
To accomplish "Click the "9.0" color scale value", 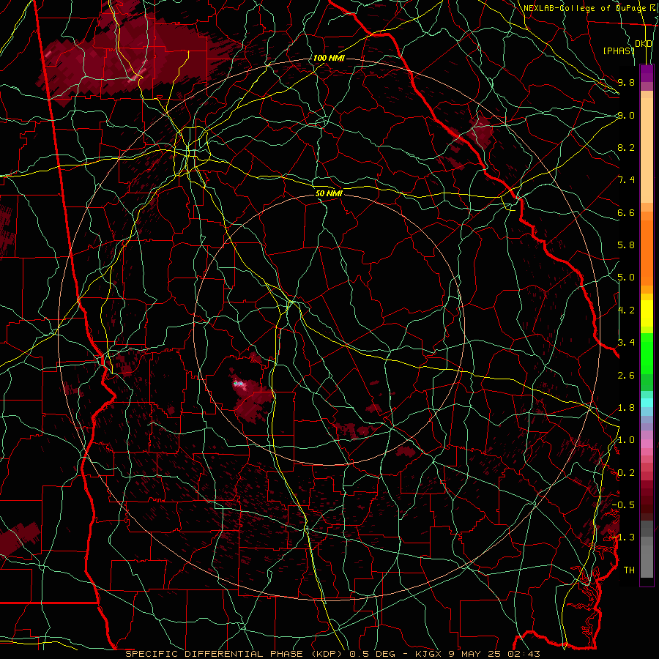I will pos(626,115).
